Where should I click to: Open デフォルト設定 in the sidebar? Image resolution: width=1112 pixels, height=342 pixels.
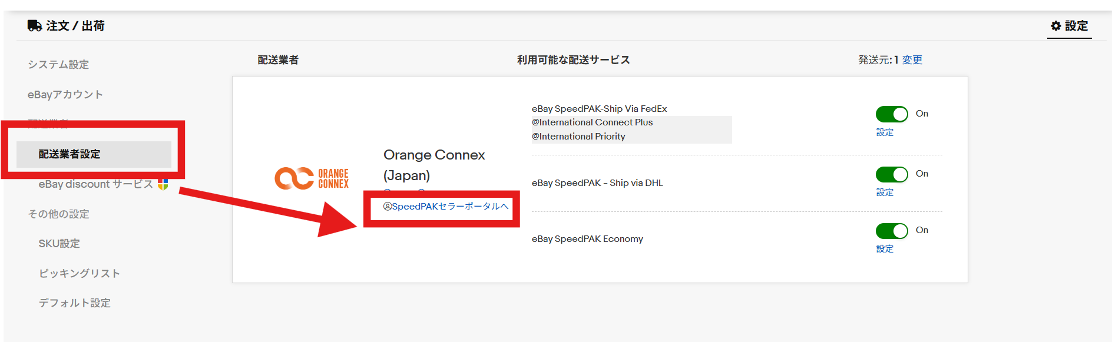click(x=75, y=303)
